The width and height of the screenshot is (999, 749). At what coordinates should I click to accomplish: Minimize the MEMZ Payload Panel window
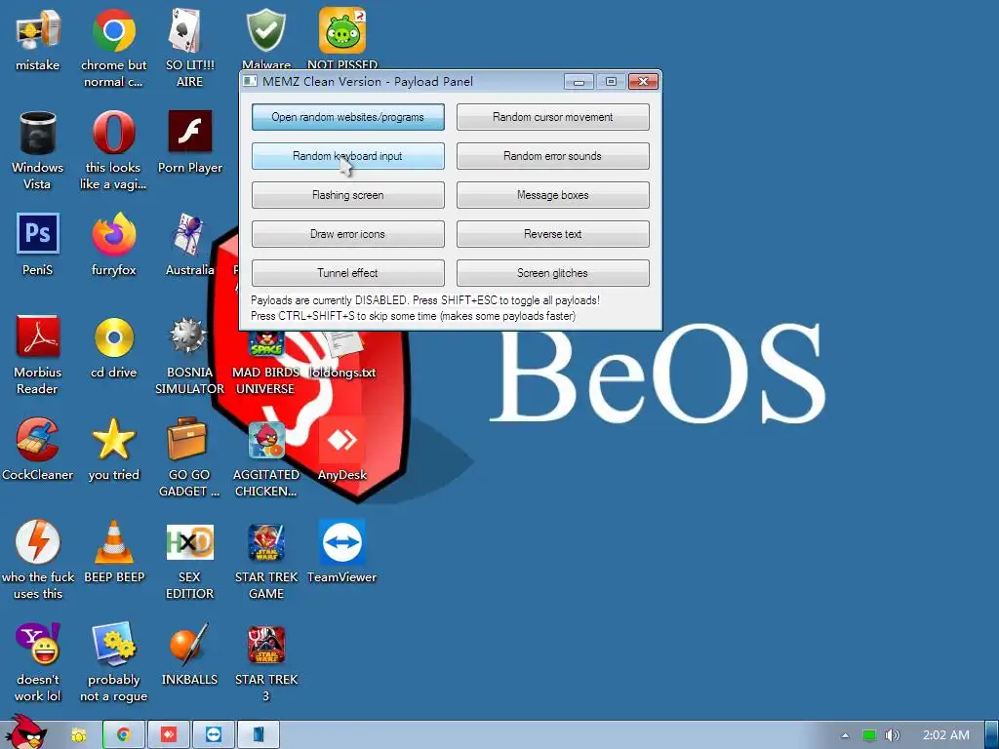click(579, 82)
